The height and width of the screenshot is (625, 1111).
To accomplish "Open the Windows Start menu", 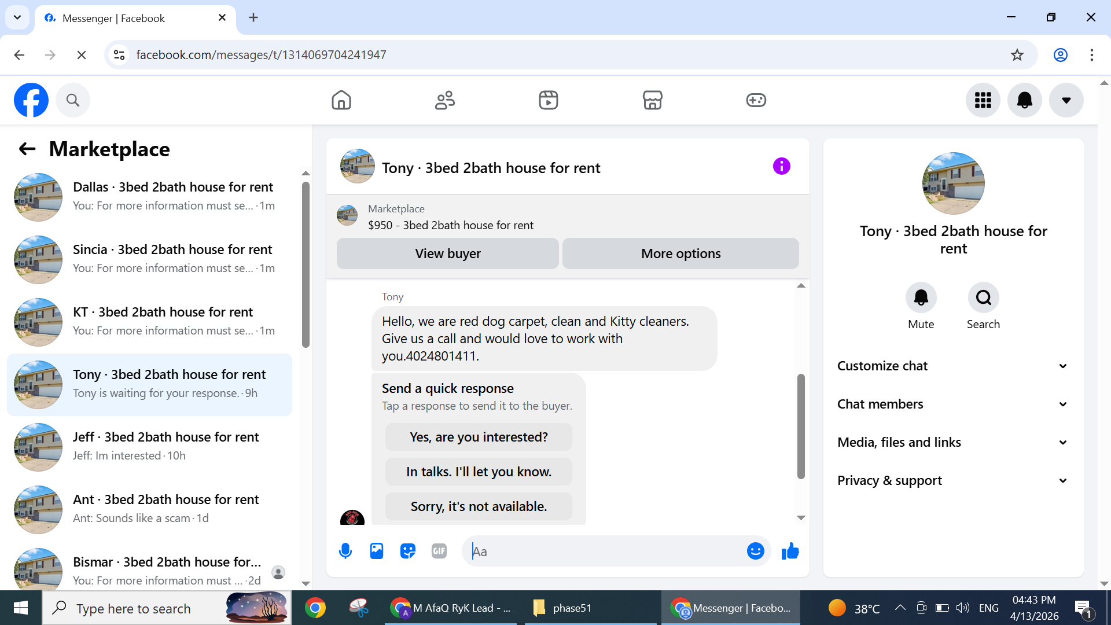I will click(21, 608).
